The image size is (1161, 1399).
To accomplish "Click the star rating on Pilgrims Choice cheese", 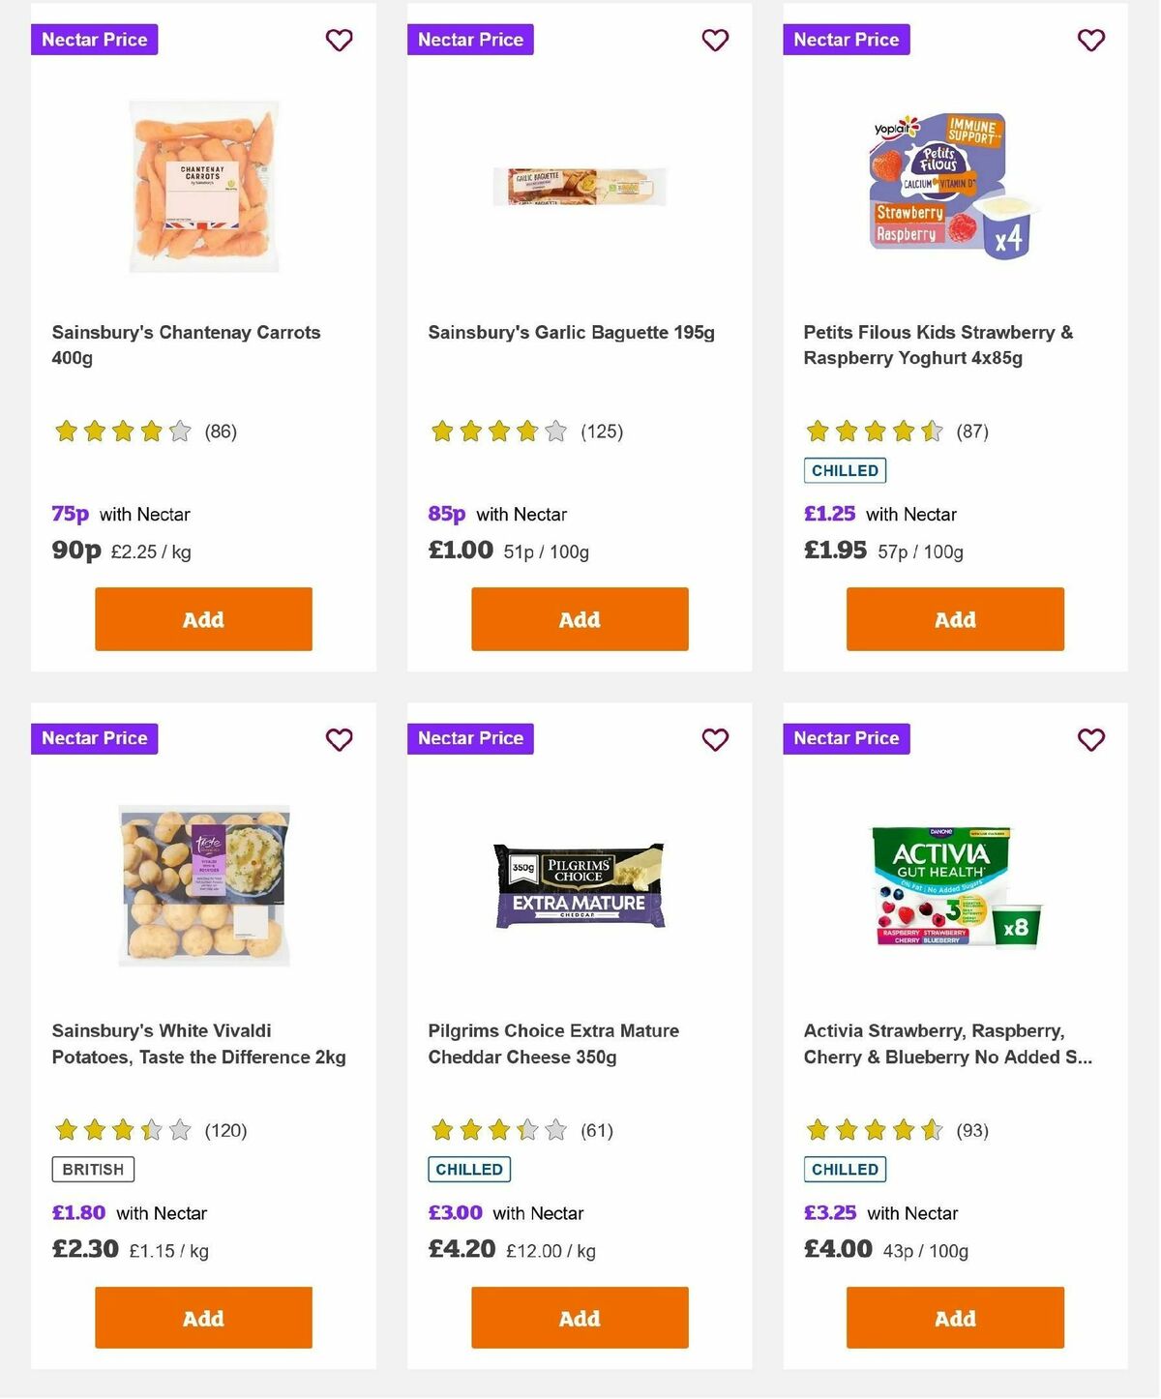I will [497, 1129].
